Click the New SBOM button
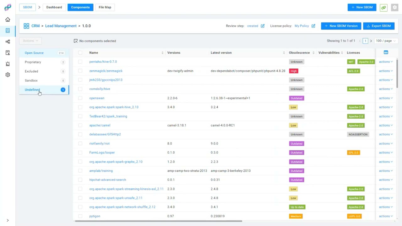402x226 pixels. [362, 7]
